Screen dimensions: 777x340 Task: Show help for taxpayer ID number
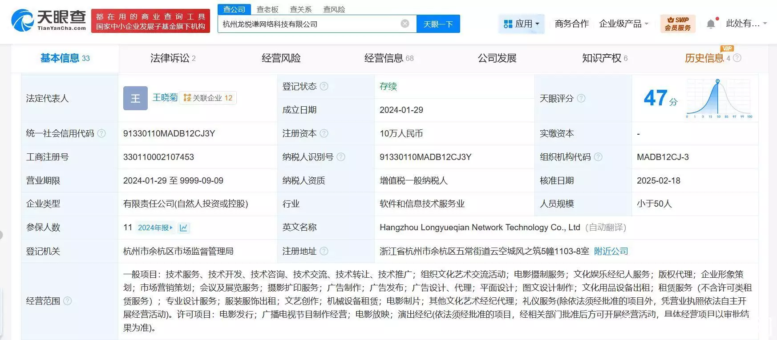[341, 157]
